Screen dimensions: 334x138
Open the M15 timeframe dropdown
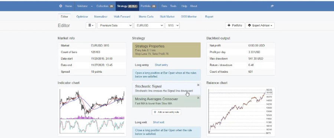pos(172,25)
